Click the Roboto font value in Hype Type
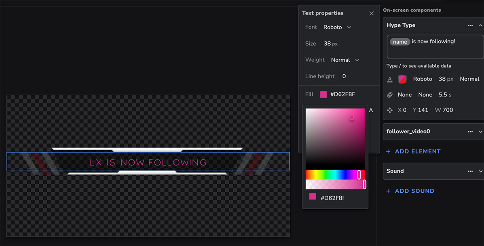The image size is (484, 246). pos(423,79)
